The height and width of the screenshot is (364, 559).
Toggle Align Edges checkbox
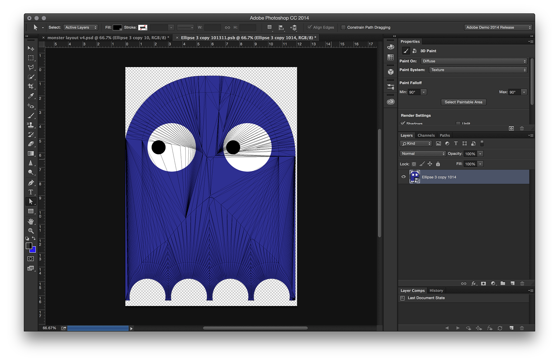[309, 27]
